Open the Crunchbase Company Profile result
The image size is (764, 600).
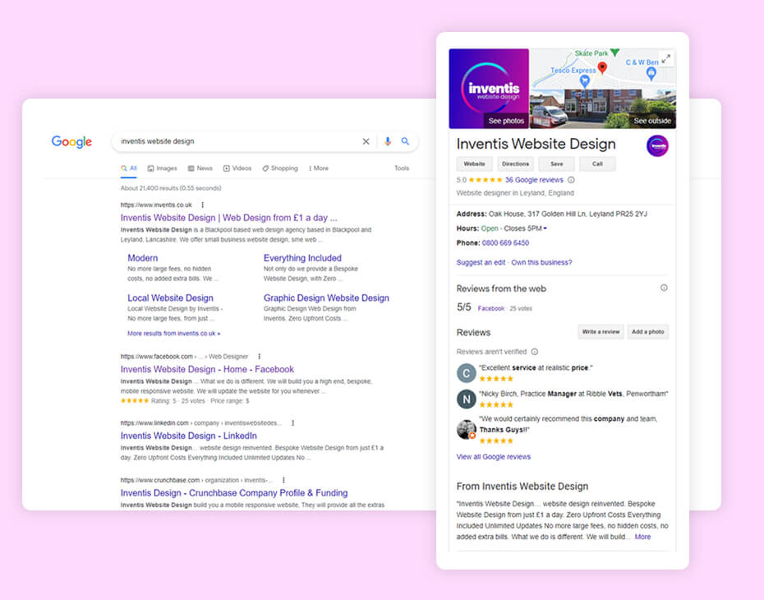(x=234, y=493)
